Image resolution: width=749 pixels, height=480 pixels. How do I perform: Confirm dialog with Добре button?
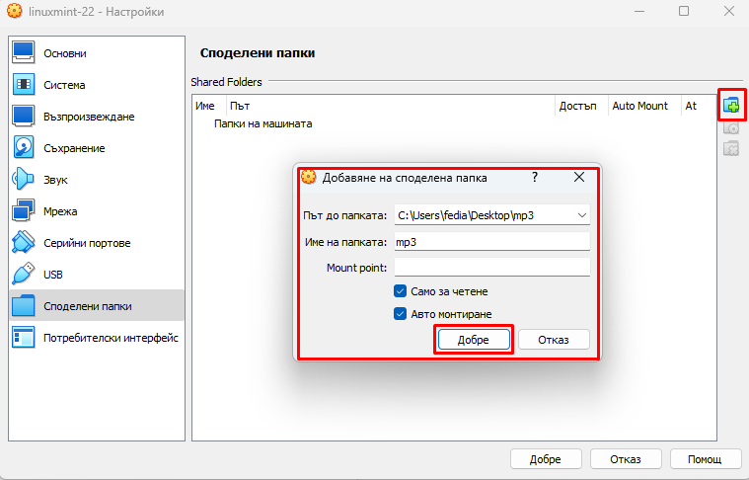coord(474,340)
